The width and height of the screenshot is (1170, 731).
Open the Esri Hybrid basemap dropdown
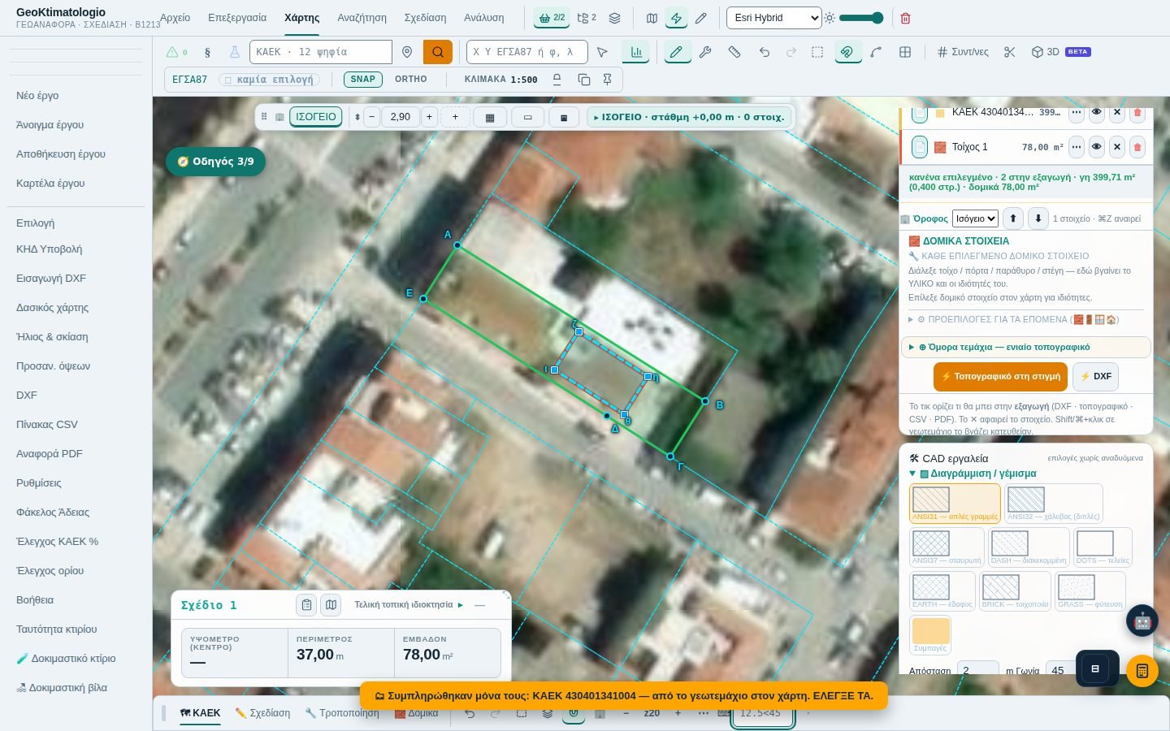(773, 18)
